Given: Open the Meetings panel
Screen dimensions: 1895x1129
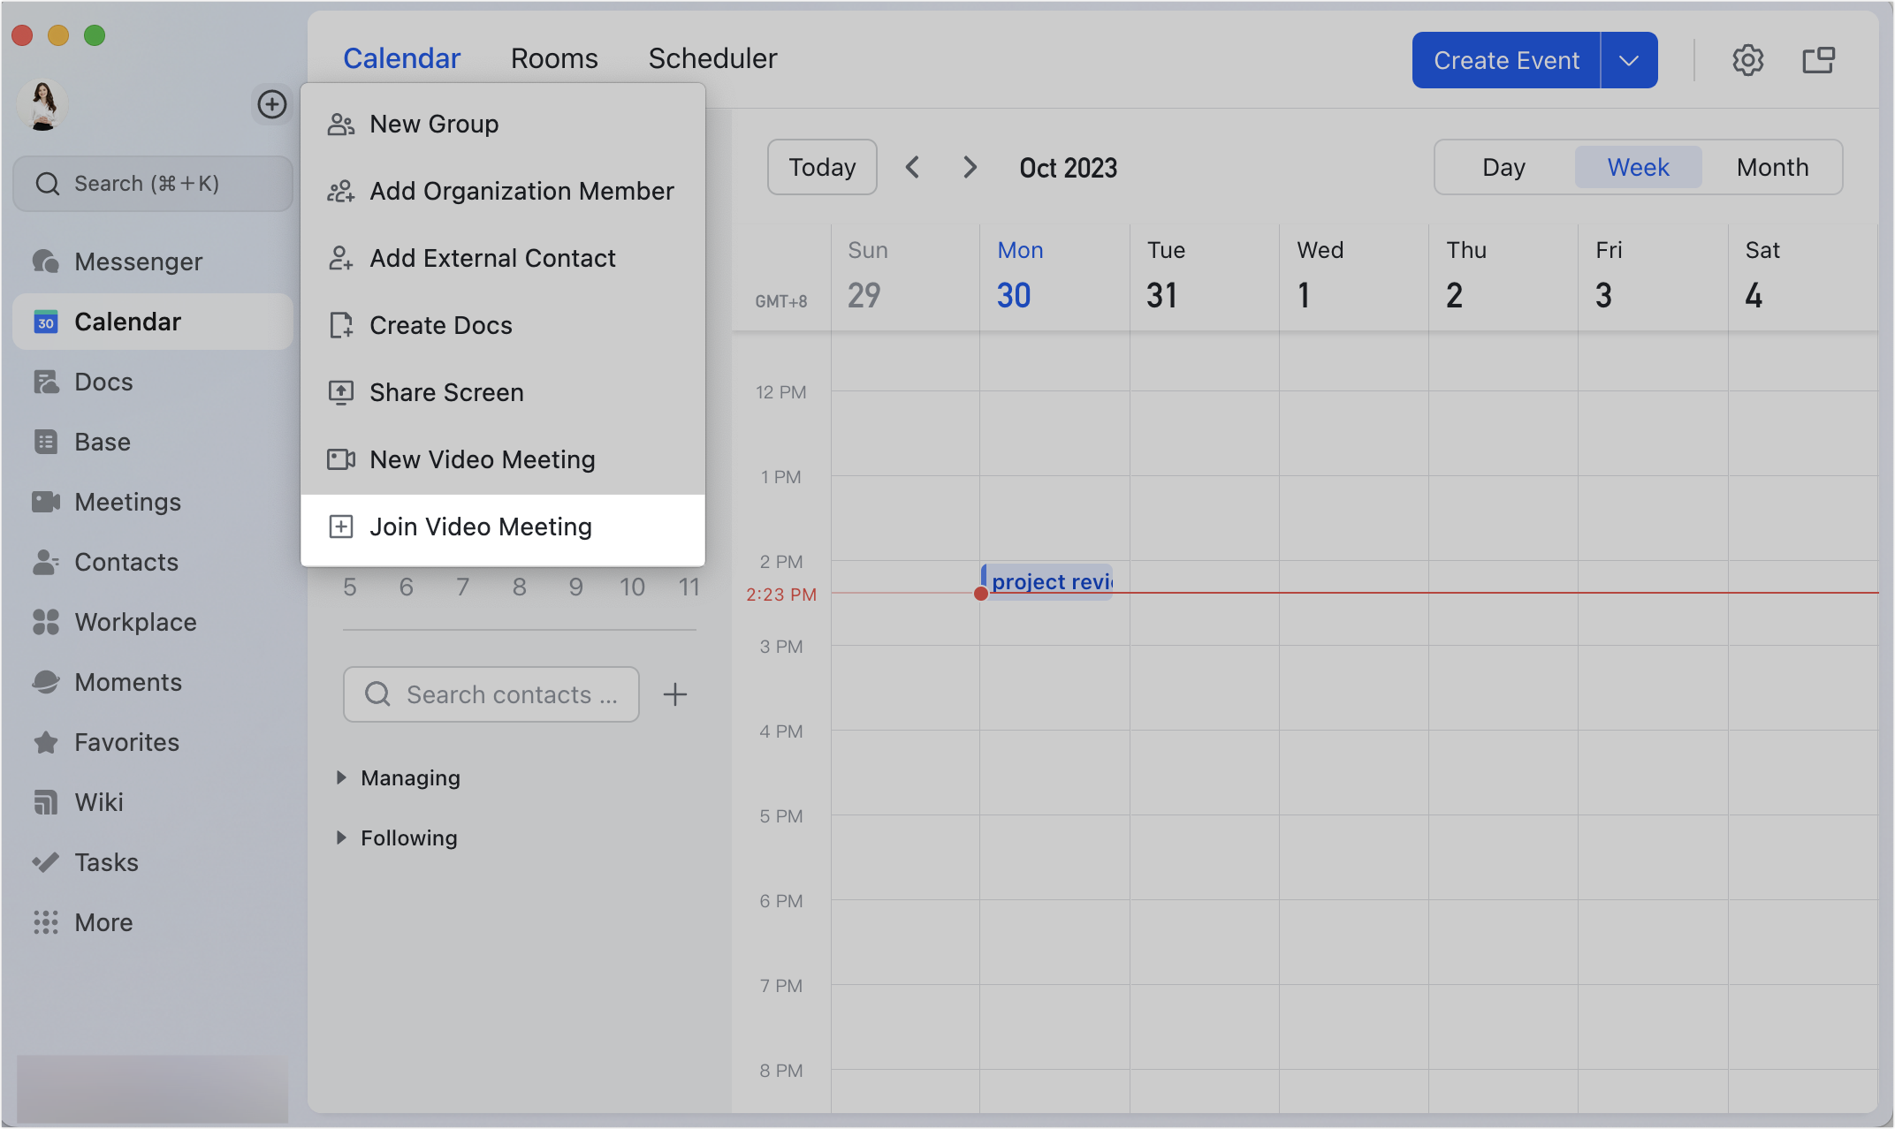Looking at the screenshot, I should click(x=126, y=501).
